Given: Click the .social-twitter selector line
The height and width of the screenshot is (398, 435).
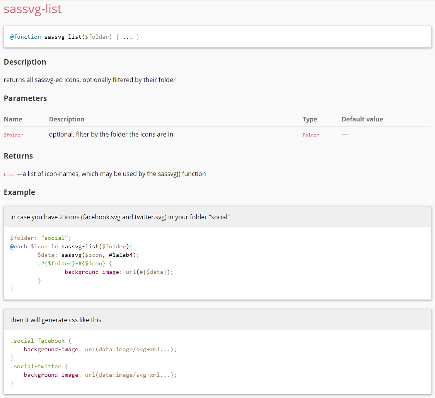Looking at the screenshot, I should click(39, 366).
